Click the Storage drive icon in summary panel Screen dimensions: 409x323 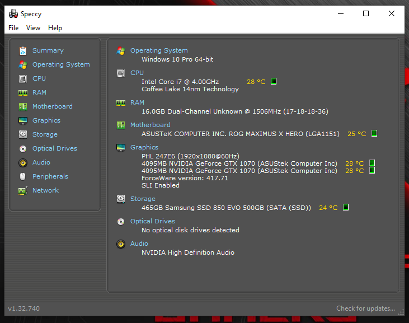pos(121,199)
